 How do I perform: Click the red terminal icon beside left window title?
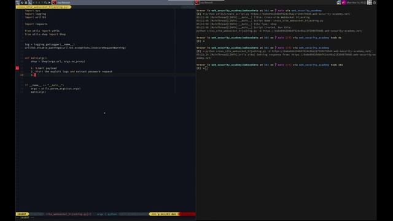pos(54,2)
